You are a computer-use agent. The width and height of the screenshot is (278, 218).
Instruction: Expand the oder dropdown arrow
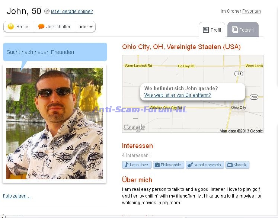[91, 27]
